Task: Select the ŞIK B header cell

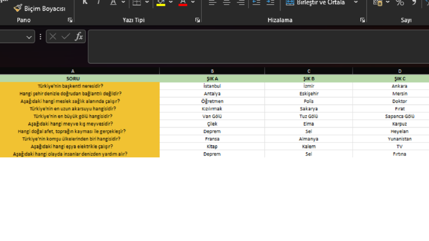Action: click(308, 79)
